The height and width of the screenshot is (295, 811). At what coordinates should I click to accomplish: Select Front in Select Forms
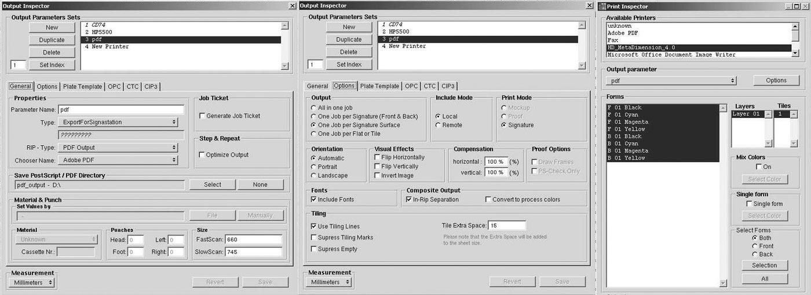click(x=755, y=246)
